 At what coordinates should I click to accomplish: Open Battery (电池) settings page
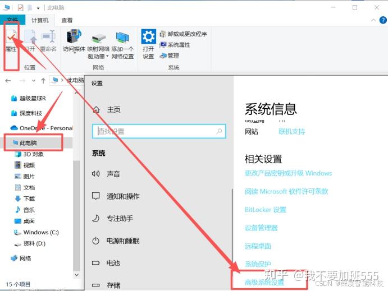106,263
